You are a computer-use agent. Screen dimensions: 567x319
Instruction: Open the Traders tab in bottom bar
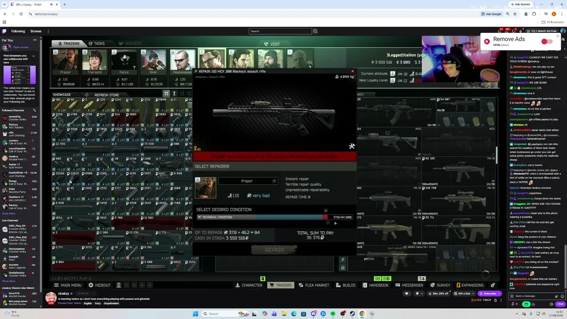coord(281,285)
